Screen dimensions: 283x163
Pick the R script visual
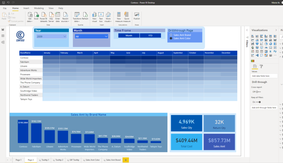pyautogui.click(x=271, y=51)
